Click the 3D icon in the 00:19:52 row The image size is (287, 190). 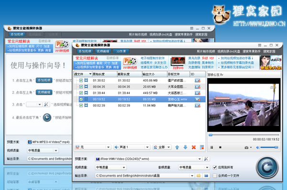click(x=197, y=99)
